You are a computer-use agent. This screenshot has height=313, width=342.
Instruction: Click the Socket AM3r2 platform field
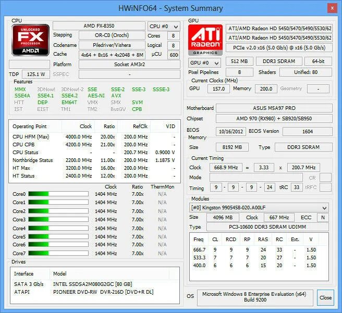(x=130, y=65)
